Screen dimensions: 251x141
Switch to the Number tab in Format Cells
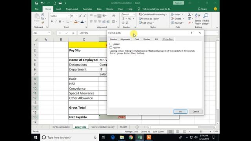(x=113, y=39)
